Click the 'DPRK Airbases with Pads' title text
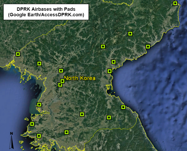Viewport: 187px width, 151px height. (46, 9)
